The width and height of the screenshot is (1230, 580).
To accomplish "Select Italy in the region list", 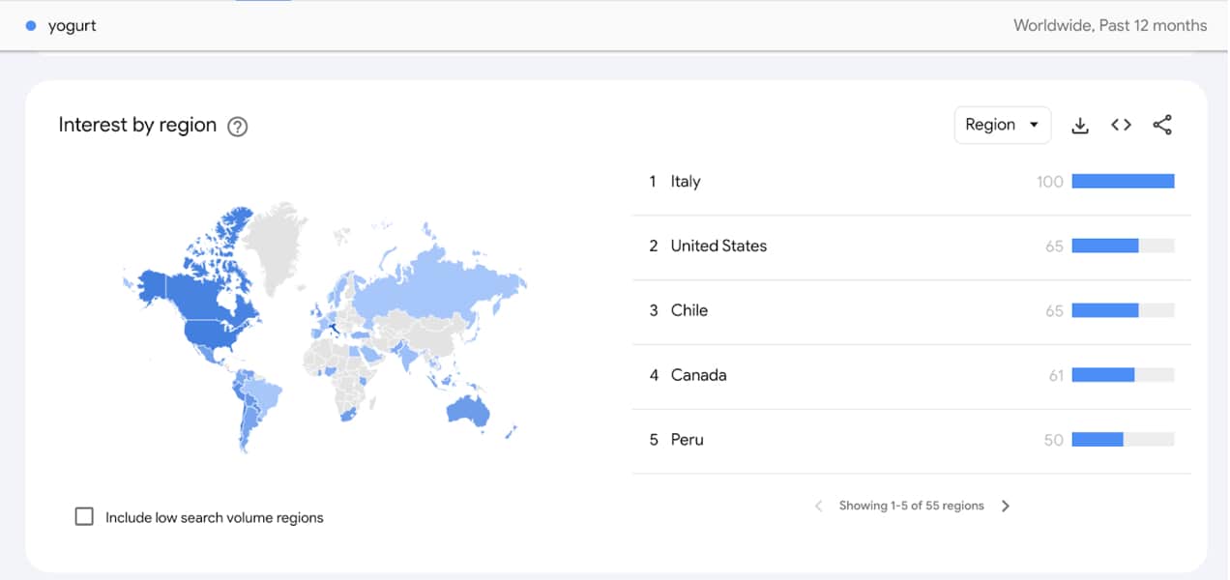I will pyautogui.click(x=686, y=182).
